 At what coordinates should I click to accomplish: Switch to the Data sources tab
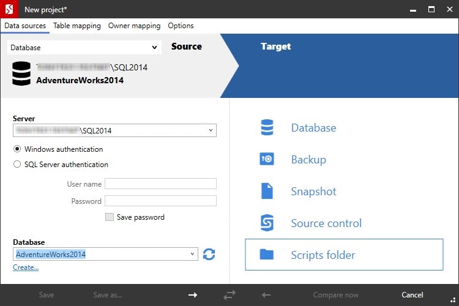pyautogui.click(x=25, y=26)
